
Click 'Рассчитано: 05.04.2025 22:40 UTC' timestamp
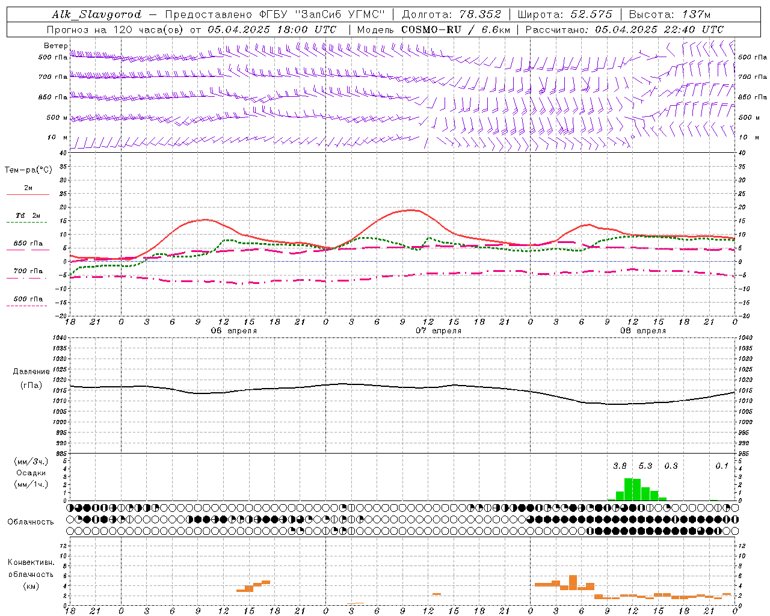point(624,29)
